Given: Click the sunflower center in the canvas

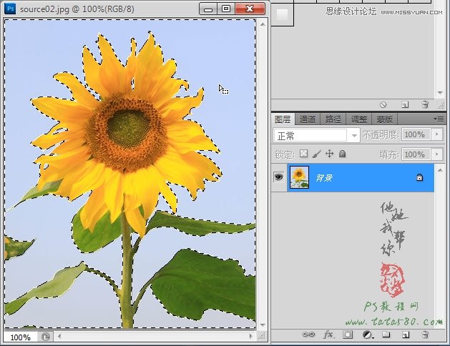Looking at the screenshot, I should coord(128,128).
